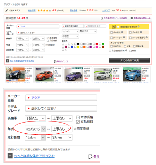
Task: Click the pink body color swatch
Action: coord(97,47)
